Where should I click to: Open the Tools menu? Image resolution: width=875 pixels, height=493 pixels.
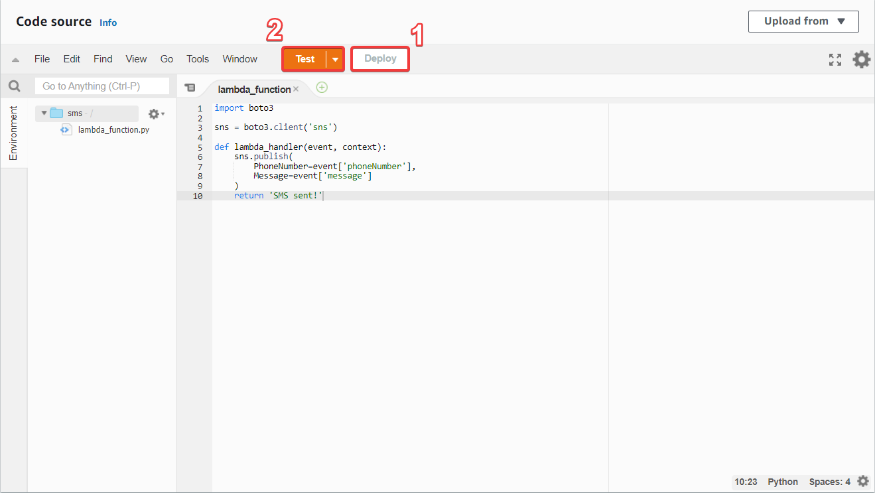198,59
